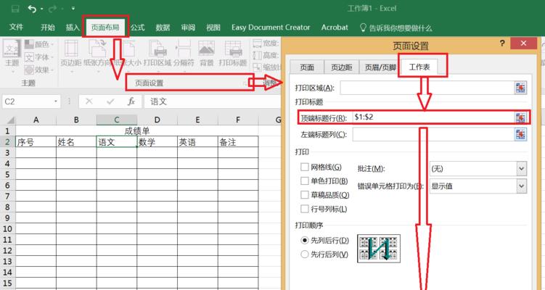Screen dimensions: 545x290
Task: Open the 效果 theme effects dropdown
Action: tap(39, 70)
